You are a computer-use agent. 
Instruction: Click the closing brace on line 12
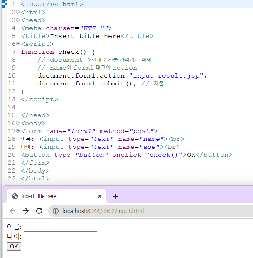(x=22, y=91)
